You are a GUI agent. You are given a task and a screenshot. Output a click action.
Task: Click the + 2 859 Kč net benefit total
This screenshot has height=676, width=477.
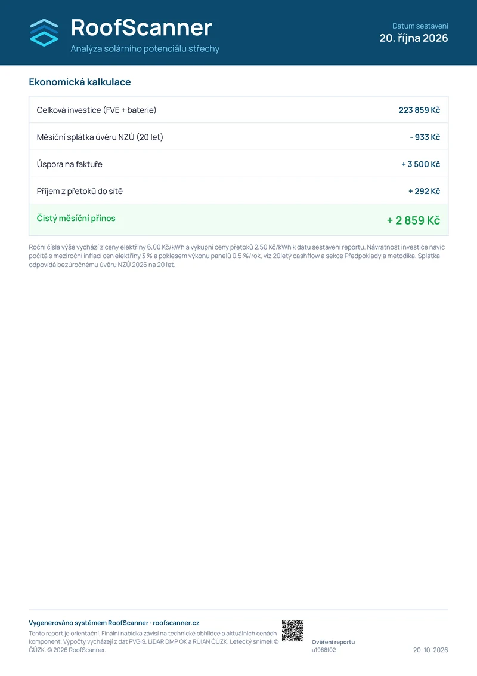point(413,220)
